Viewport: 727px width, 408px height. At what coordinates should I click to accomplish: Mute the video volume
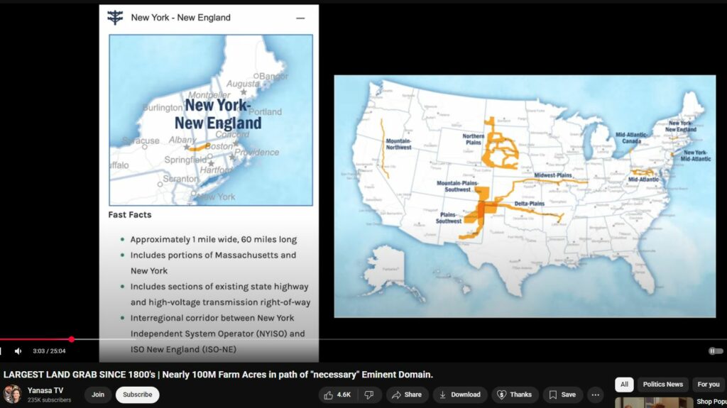(x=18, y=351)
